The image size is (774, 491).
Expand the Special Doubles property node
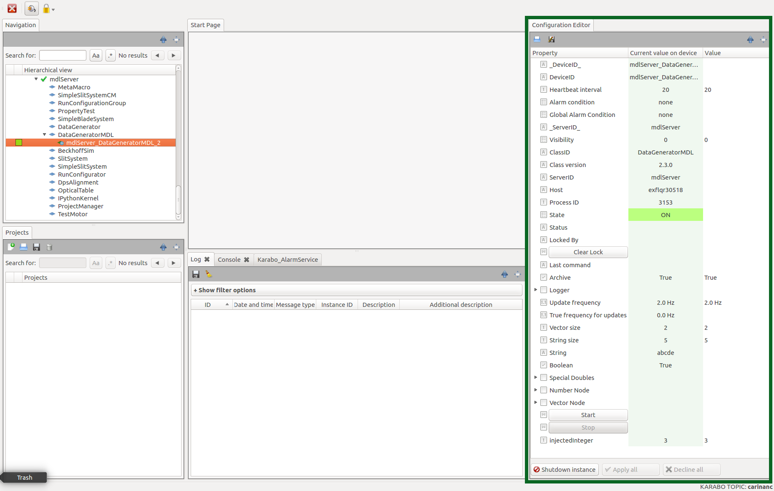pyautogui.click(x=536, y=377)
